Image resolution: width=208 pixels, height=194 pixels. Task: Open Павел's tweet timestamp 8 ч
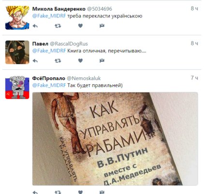194,43
